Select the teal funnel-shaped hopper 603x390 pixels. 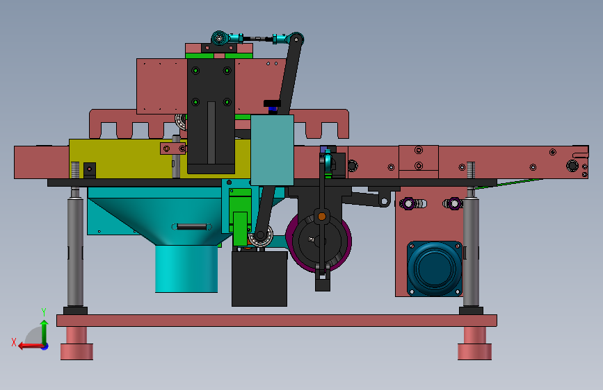161,221
